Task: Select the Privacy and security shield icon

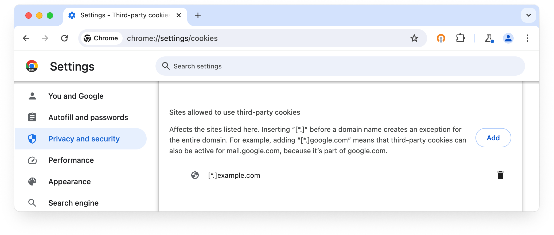Action: (32, 139)
